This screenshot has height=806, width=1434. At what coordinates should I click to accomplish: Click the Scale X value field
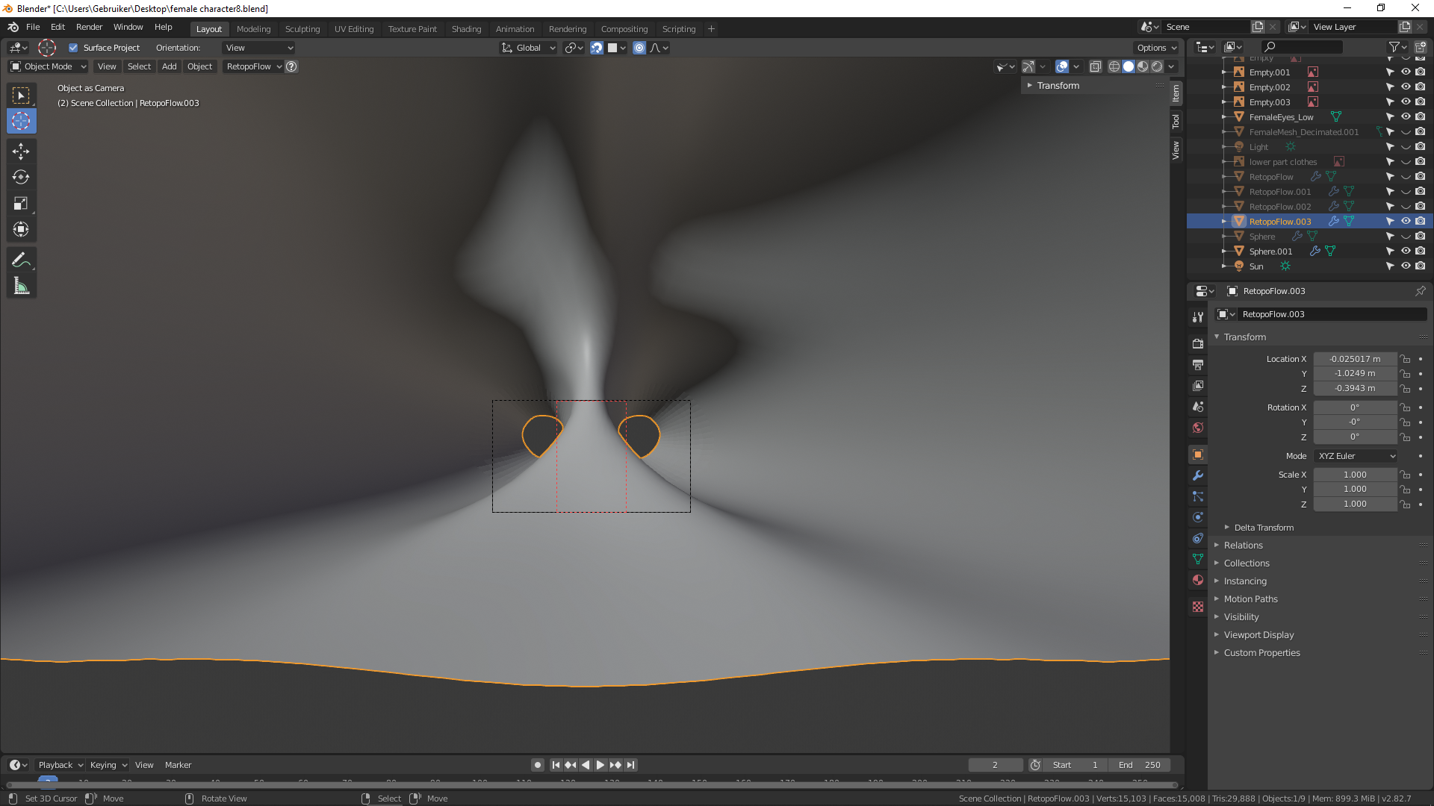(x=1354, y=475)
